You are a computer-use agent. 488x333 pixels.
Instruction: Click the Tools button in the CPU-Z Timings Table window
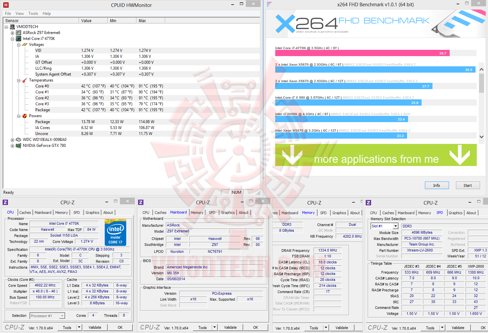[x=430, y=328]
